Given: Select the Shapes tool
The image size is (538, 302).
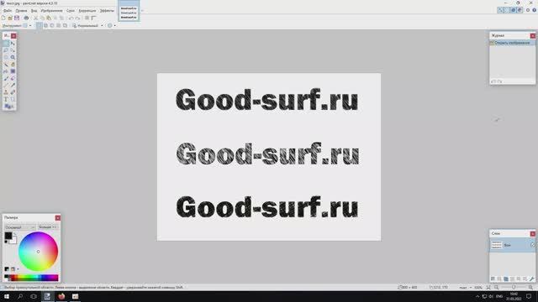Looking at the screenshot, I should (x=8, y=107).
